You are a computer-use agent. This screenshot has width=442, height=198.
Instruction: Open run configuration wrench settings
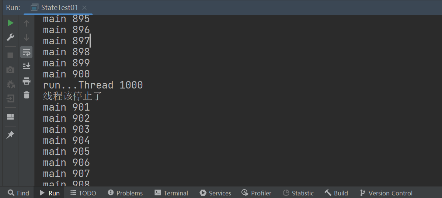click(x=10, y=37)
